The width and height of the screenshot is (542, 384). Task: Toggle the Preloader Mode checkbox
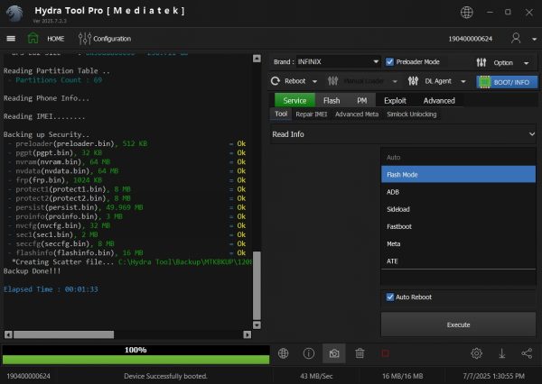389,62
